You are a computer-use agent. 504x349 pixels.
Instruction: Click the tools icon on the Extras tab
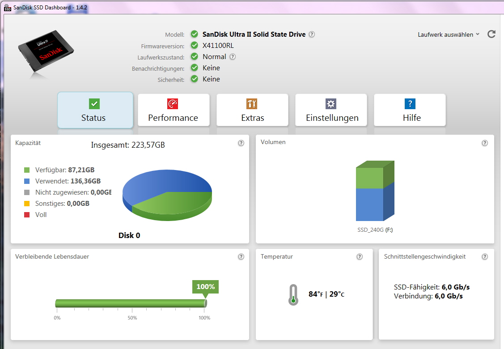[x=252, y=103]
